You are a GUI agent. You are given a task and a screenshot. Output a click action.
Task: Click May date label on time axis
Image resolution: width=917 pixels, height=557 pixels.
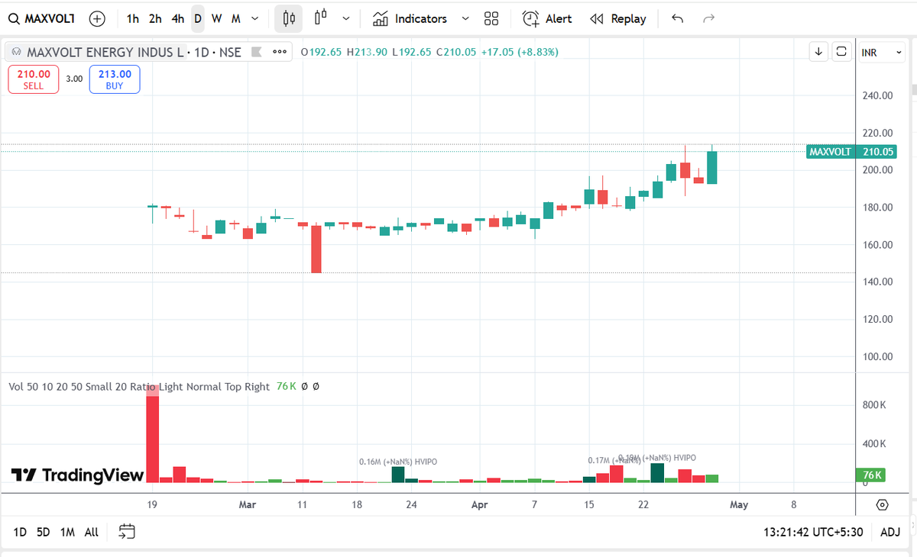738,504
